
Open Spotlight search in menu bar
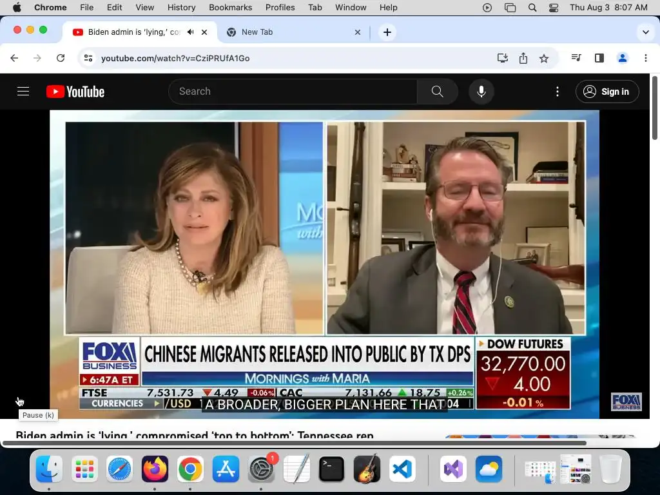[532, 8]
